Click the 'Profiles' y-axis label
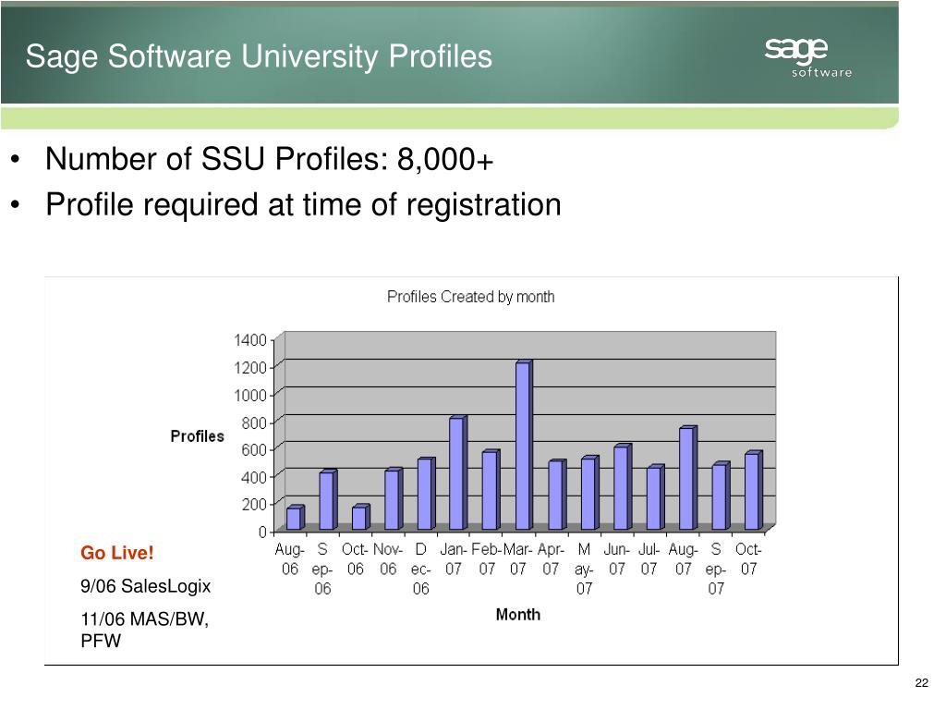The height and width of the screenshot is (710, 946). [x=198, y=436]
